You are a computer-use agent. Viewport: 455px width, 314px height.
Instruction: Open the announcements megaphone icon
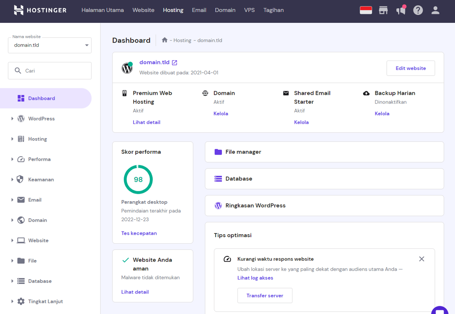tap(401, 11)
